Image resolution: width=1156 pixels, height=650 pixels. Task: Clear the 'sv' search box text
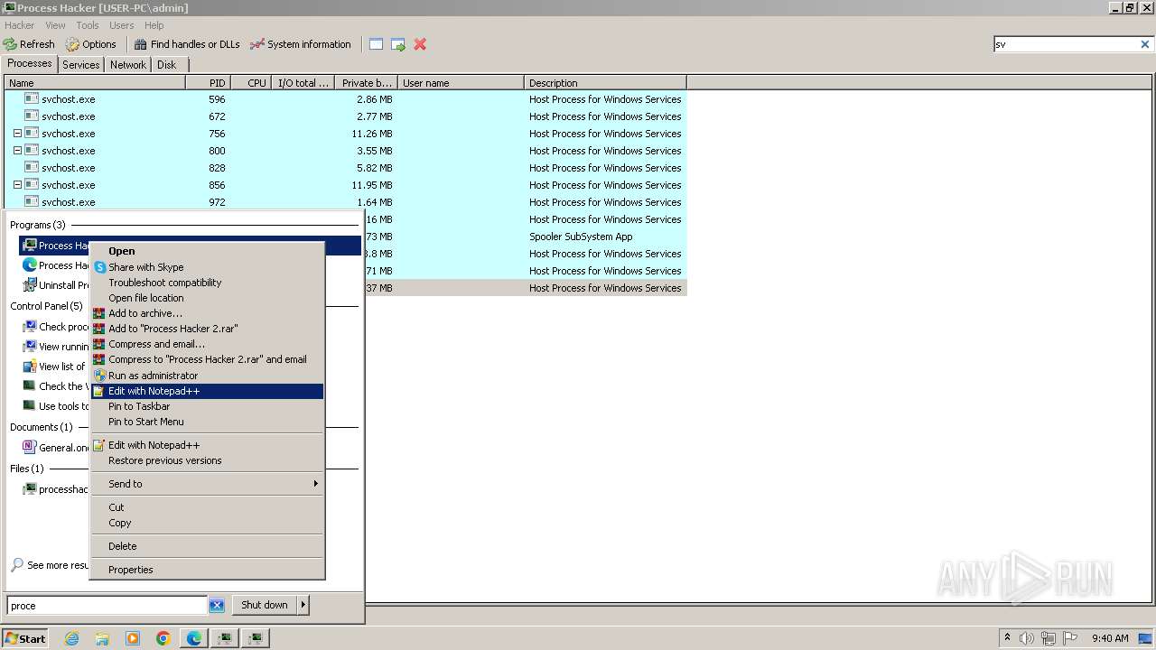1145,44
